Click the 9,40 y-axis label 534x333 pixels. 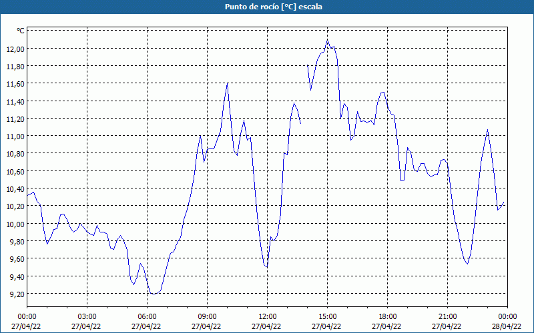coord(17,276)
